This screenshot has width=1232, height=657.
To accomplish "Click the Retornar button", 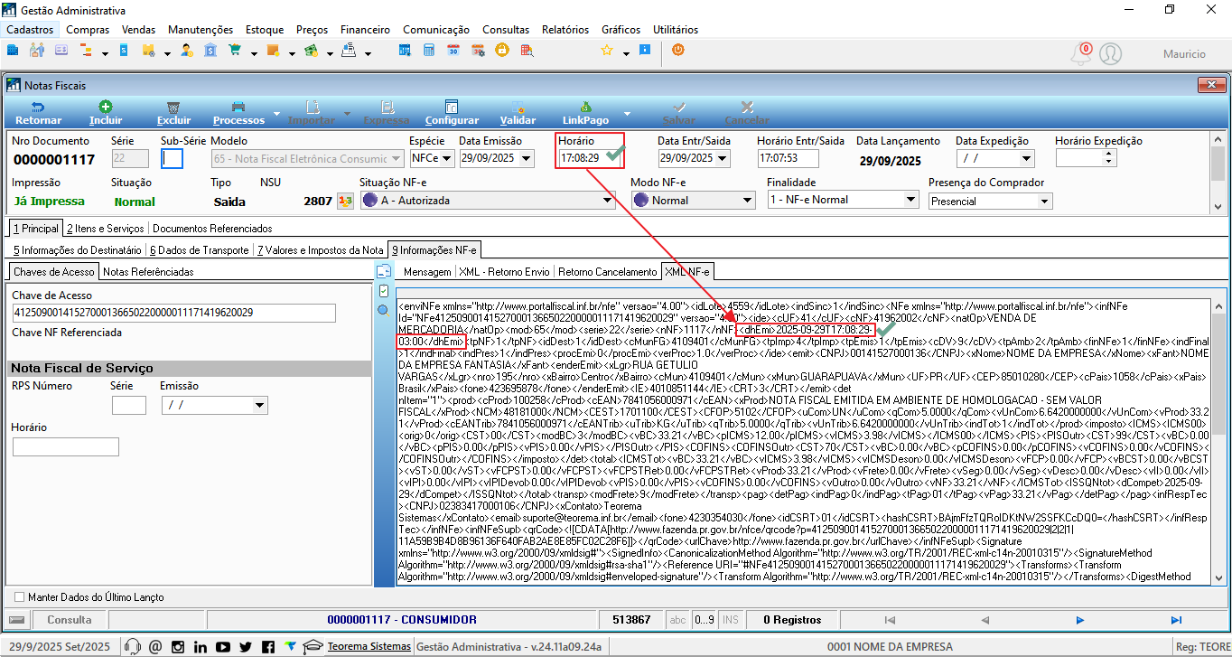I will 39,113.
